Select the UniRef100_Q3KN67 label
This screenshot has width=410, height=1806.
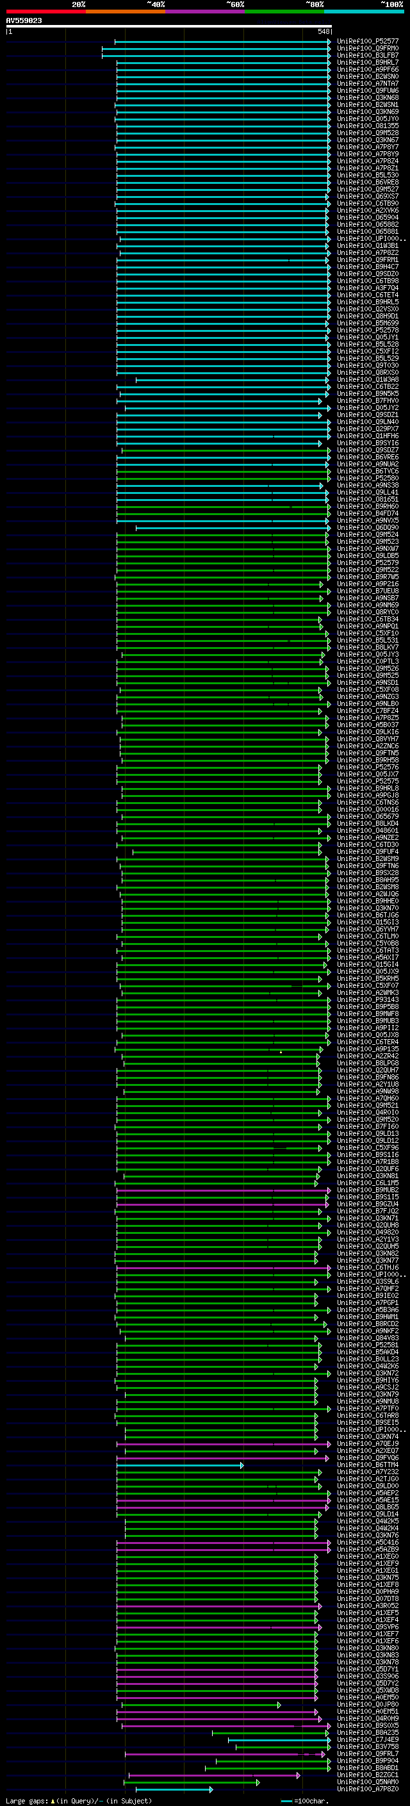click(367, 140)
